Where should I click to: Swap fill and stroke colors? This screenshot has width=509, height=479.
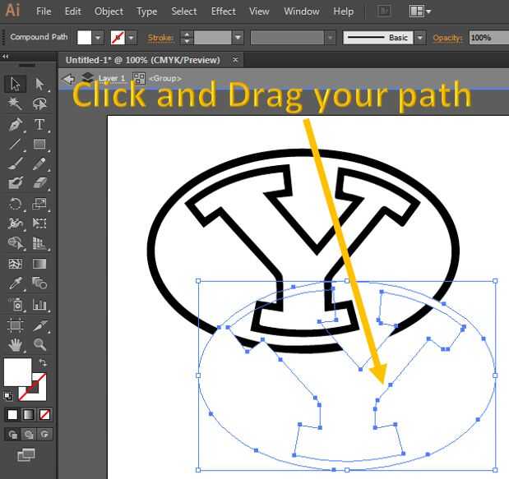pyautogui.click(x=43, y=362)
